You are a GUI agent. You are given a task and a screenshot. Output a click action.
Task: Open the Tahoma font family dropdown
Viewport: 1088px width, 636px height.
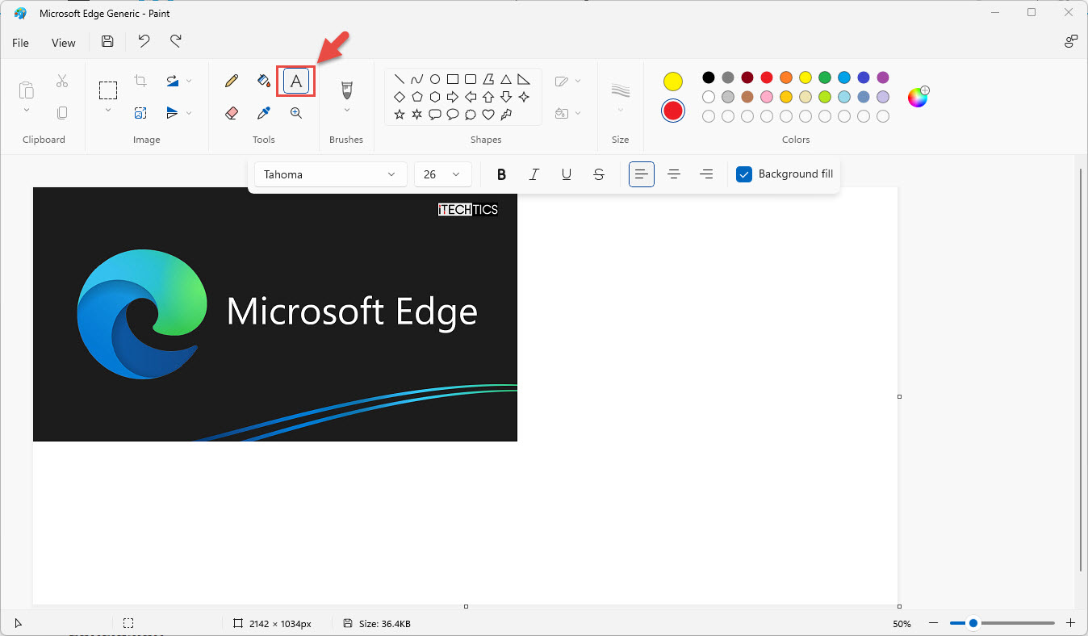pyautogui.click(x=331, y=174)
